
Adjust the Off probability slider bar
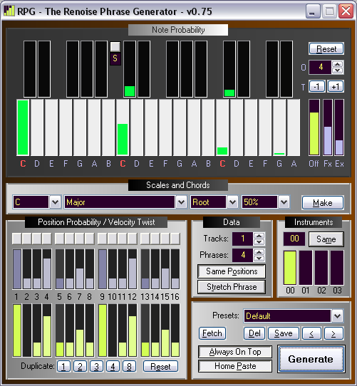tap(314, 127)
